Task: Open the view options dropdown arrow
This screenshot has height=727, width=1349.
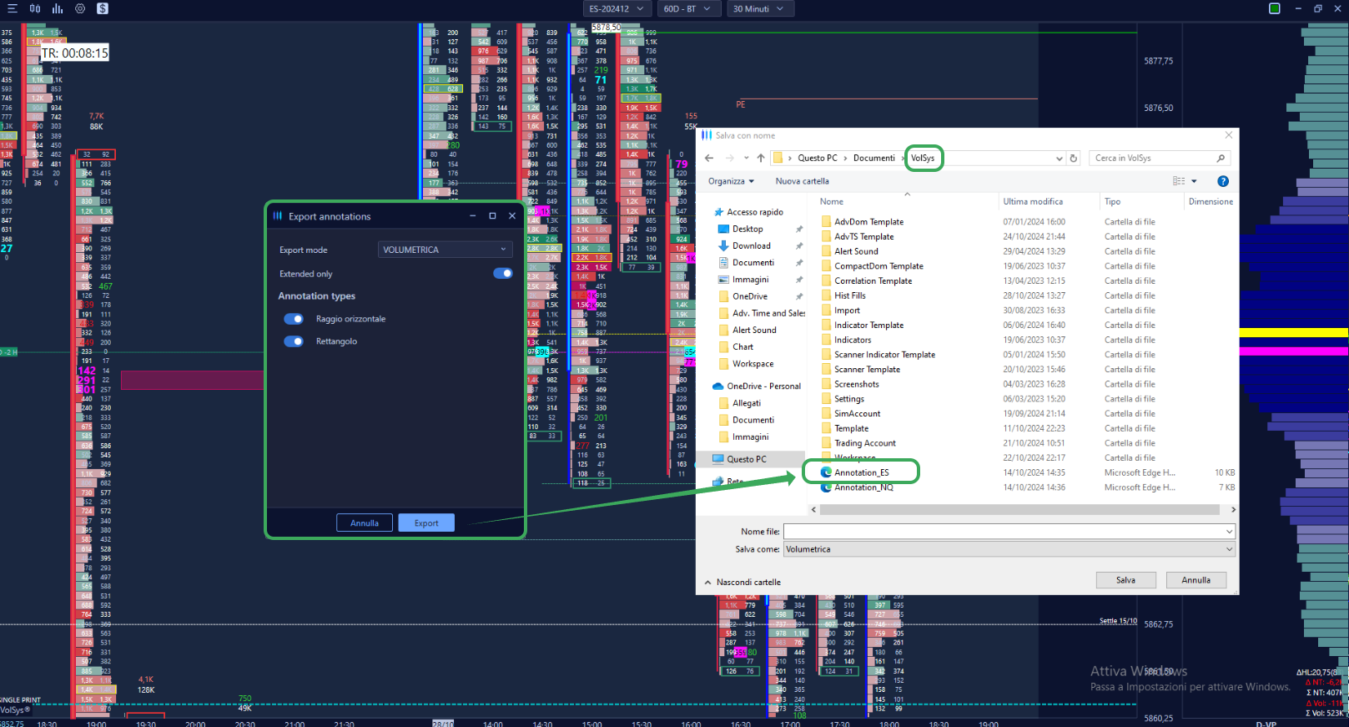Action: pyautogui.click(x=1194, y=181)
